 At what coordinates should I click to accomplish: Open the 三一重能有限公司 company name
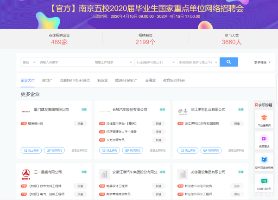(x=48, y=172)
